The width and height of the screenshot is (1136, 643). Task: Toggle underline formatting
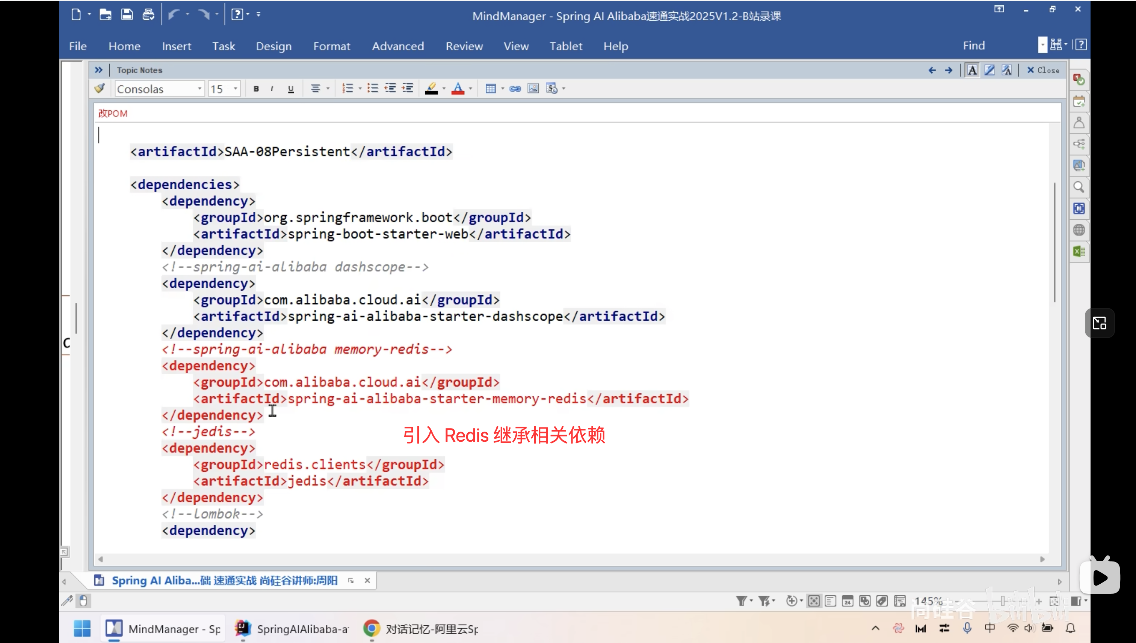click(x=291, y=89)
